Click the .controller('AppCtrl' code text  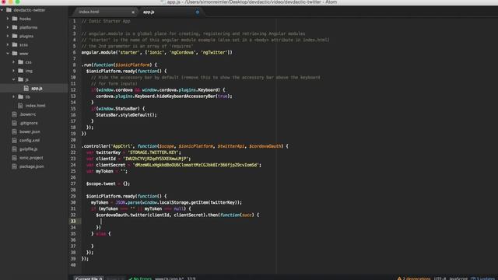pos(107,146)
